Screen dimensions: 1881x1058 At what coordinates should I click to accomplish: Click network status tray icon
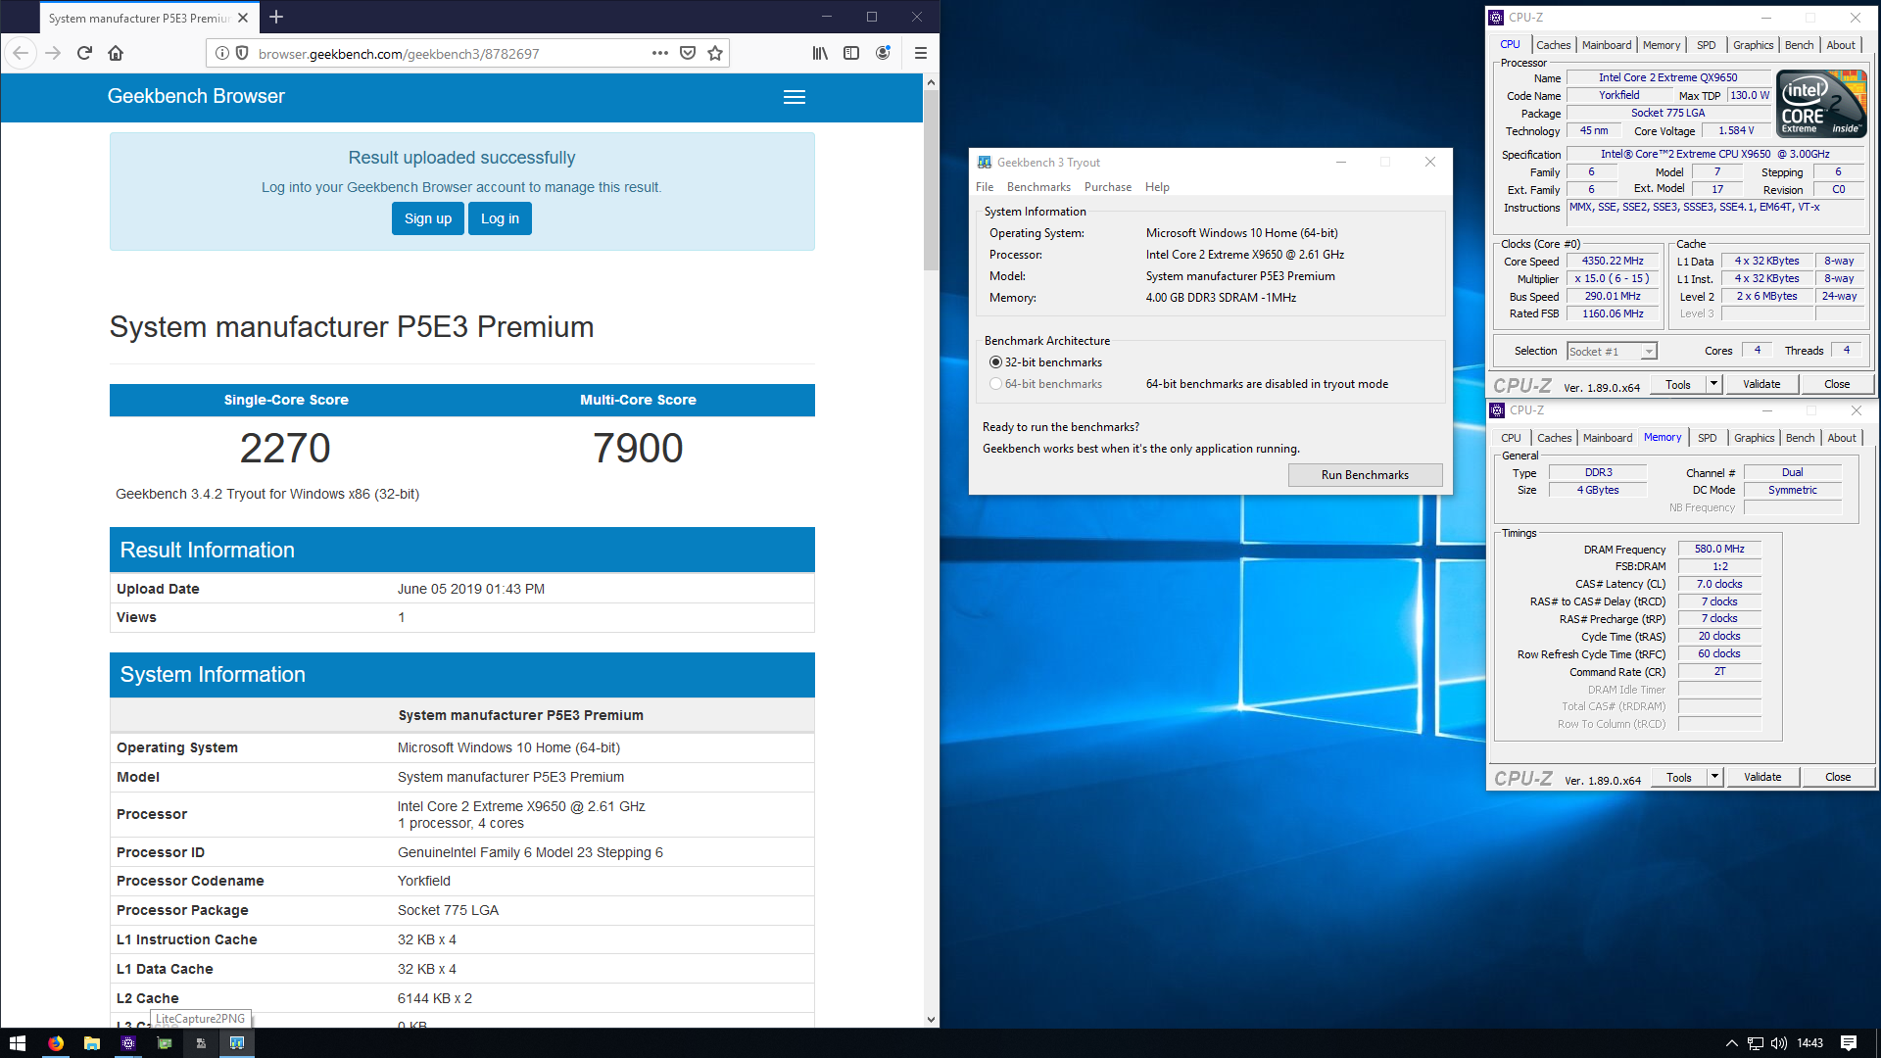[x=1756, y=1043]
